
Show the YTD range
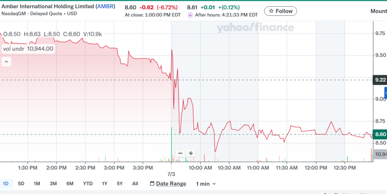88,184
